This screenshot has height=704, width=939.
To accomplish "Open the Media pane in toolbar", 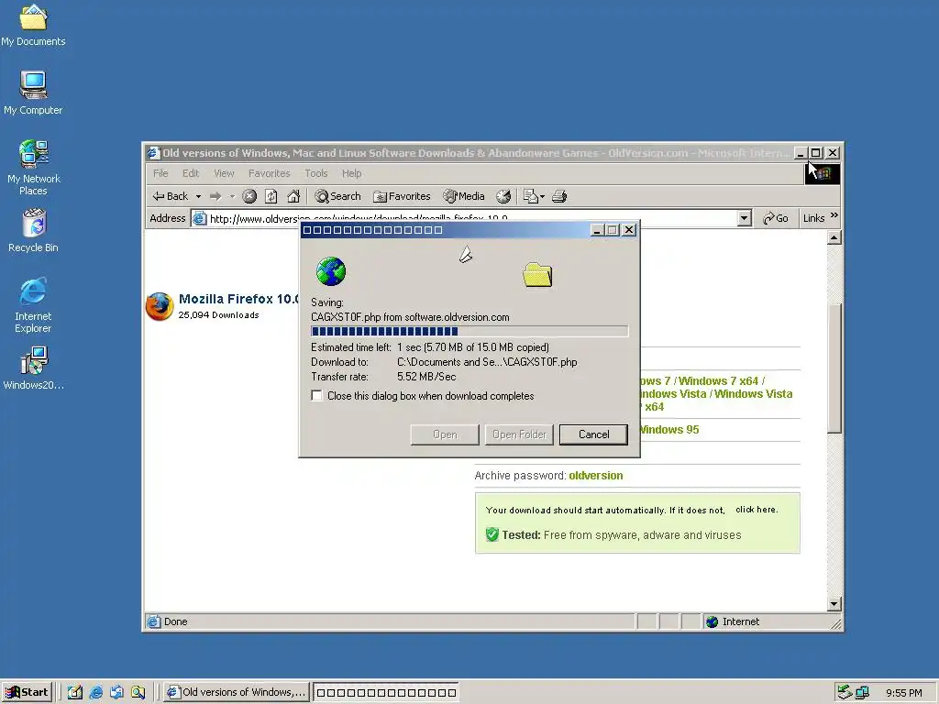I will [463, 196].
